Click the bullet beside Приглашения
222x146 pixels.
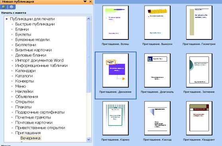click(x=12, y=133)
